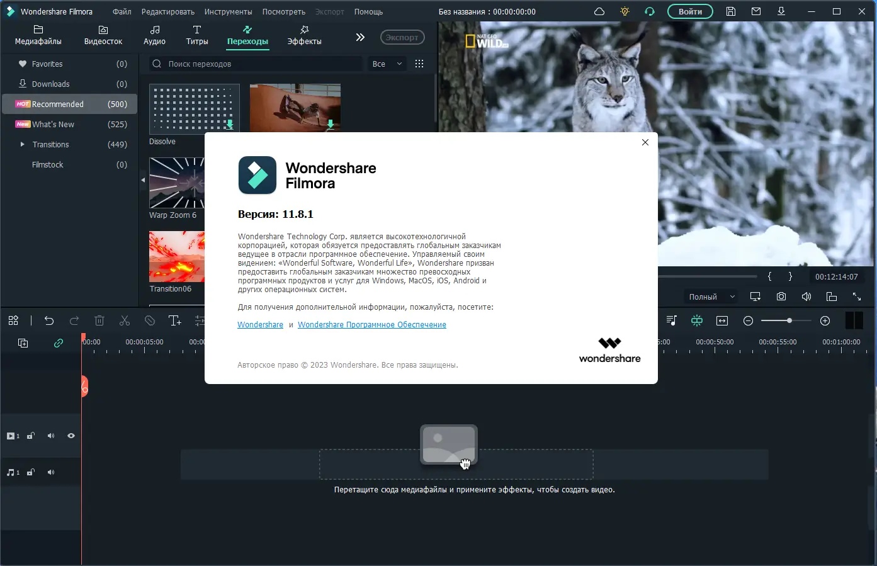This screenshot has height=566, width=877.
Task: Click the lightbulb tips icon
Action: (x=625, y=11)
